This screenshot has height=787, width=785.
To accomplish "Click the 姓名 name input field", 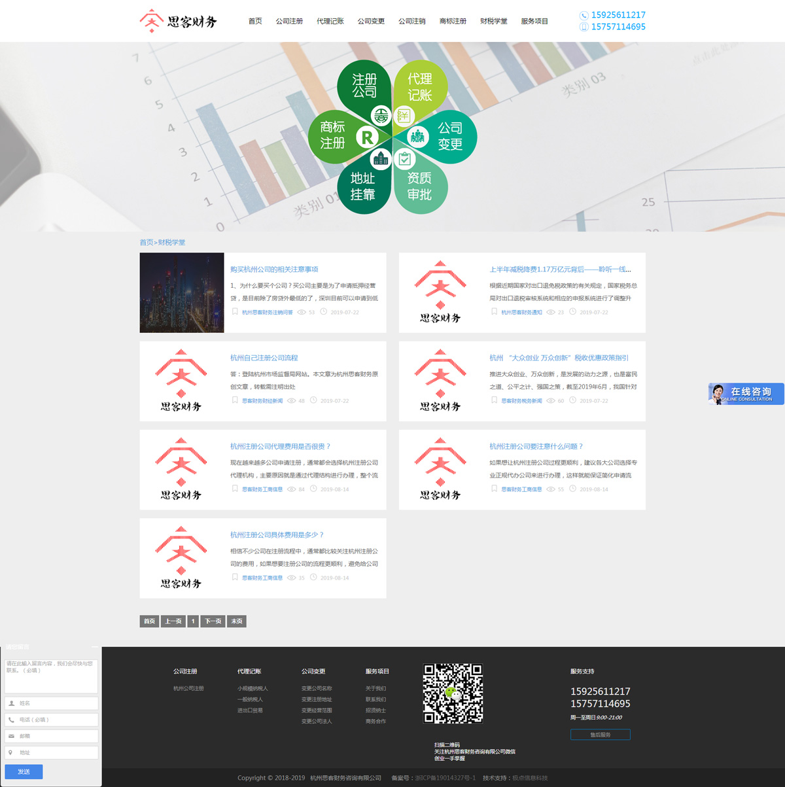I will pyautogui.click(x=52, y=703).
